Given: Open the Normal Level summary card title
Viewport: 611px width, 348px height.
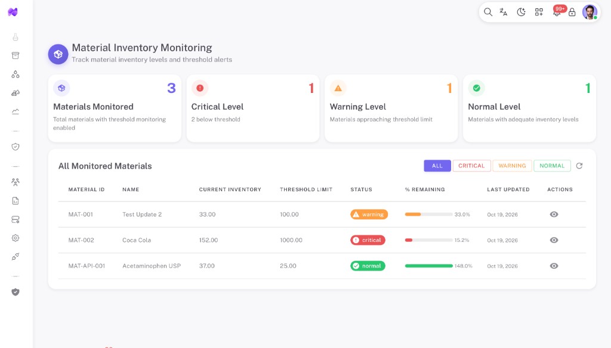Looking at the screenshot, I should [x=494, y=107].
